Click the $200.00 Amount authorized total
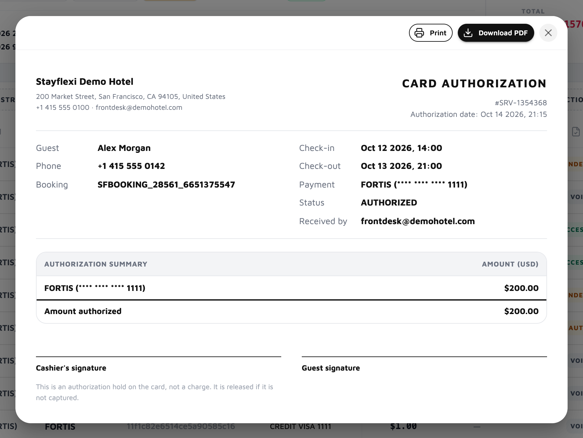Image resolution: width=583 pixels, height=438 pixels. (521, 311)
